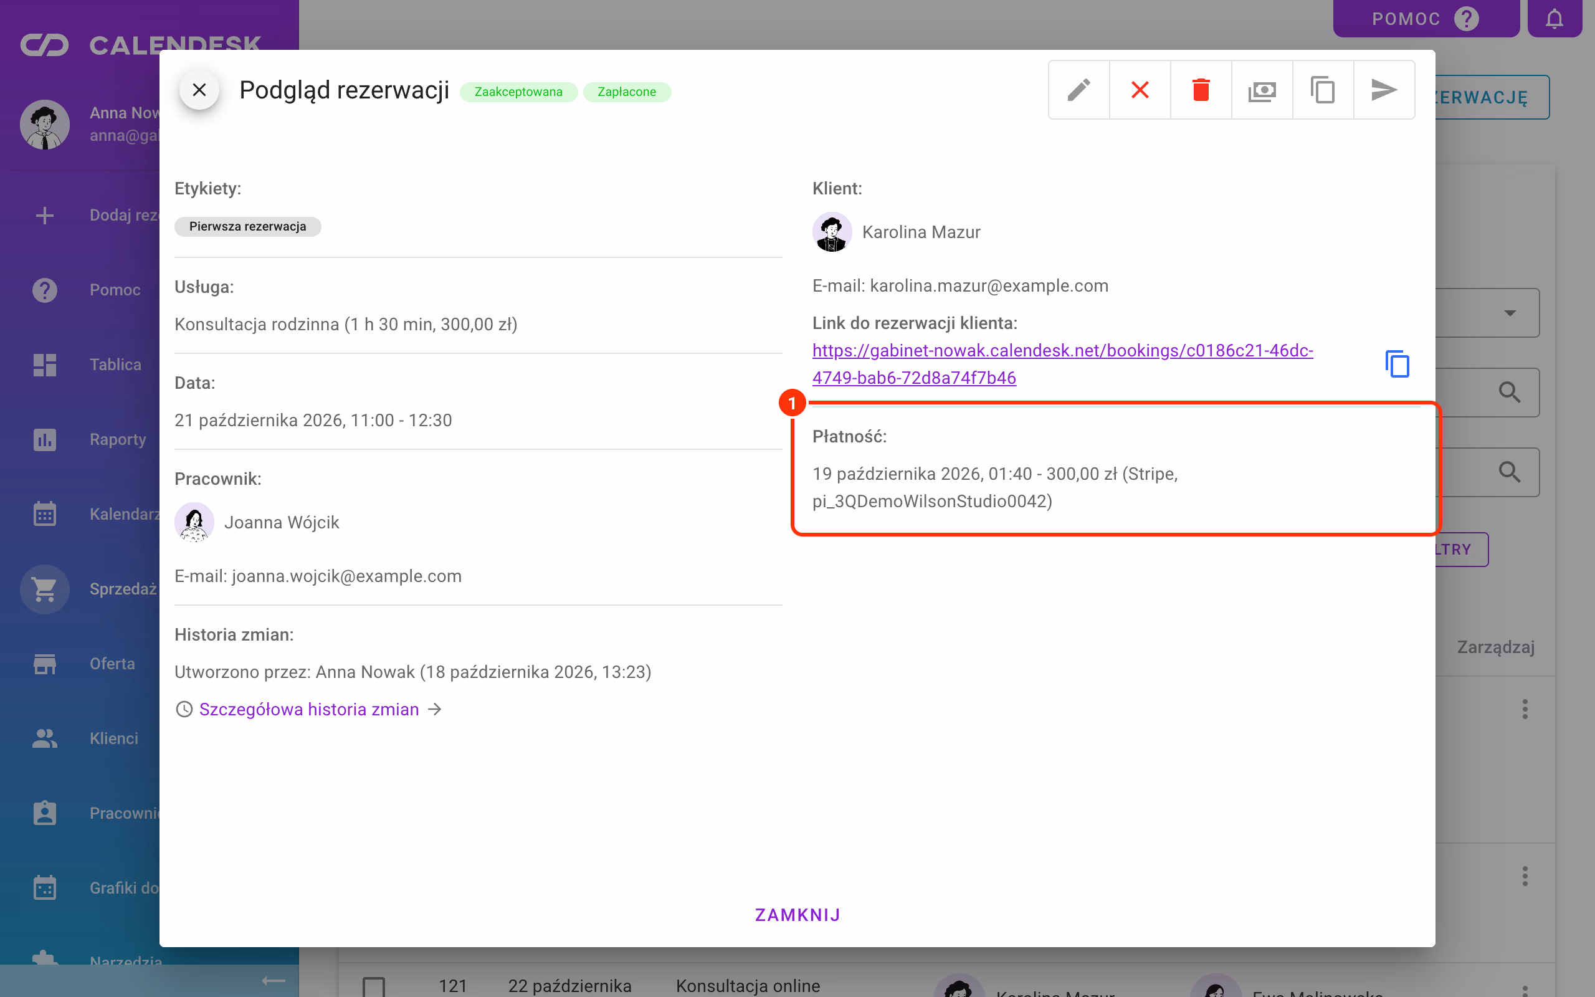Click the Pierwsza rezerwacja label chip
Screen dimensions: 1595x997
(248, 226)
